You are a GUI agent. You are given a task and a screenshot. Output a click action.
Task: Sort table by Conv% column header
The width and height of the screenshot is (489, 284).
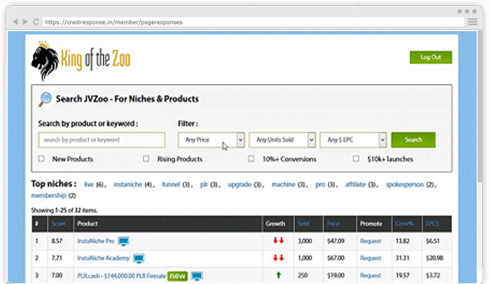(x=404, y=224)
